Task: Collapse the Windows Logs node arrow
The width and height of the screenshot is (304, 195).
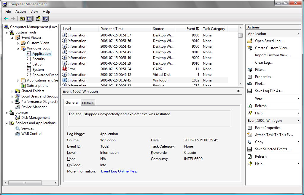Action: [18, 48]
